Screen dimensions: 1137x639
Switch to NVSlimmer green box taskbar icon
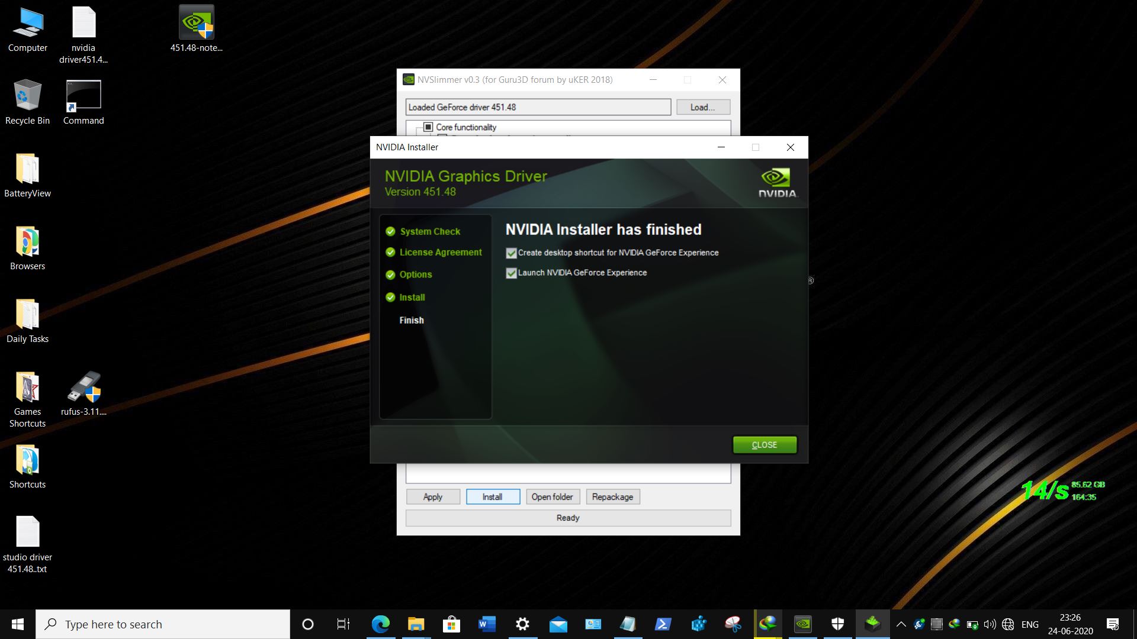tap(872, 624)
